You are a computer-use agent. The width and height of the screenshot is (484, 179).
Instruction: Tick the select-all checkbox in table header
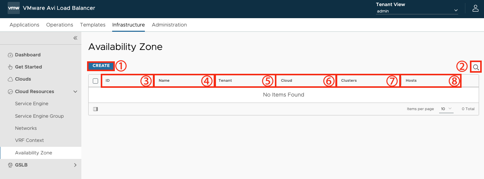95,81
